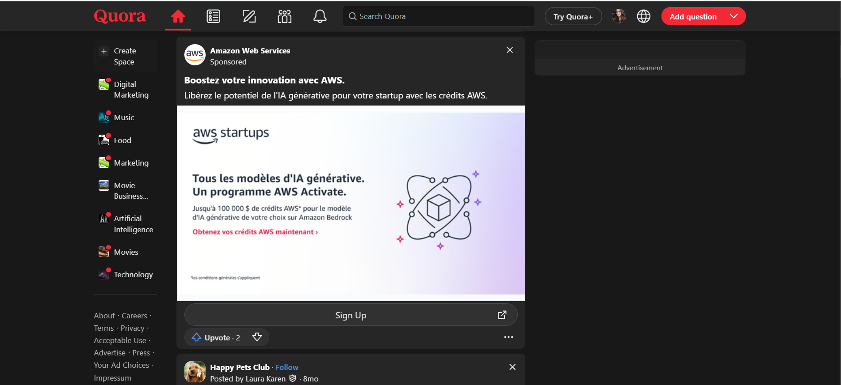The width and height of the screenshot is (841, 385).
Task: Open the Music space
Action: coord(126,117)
